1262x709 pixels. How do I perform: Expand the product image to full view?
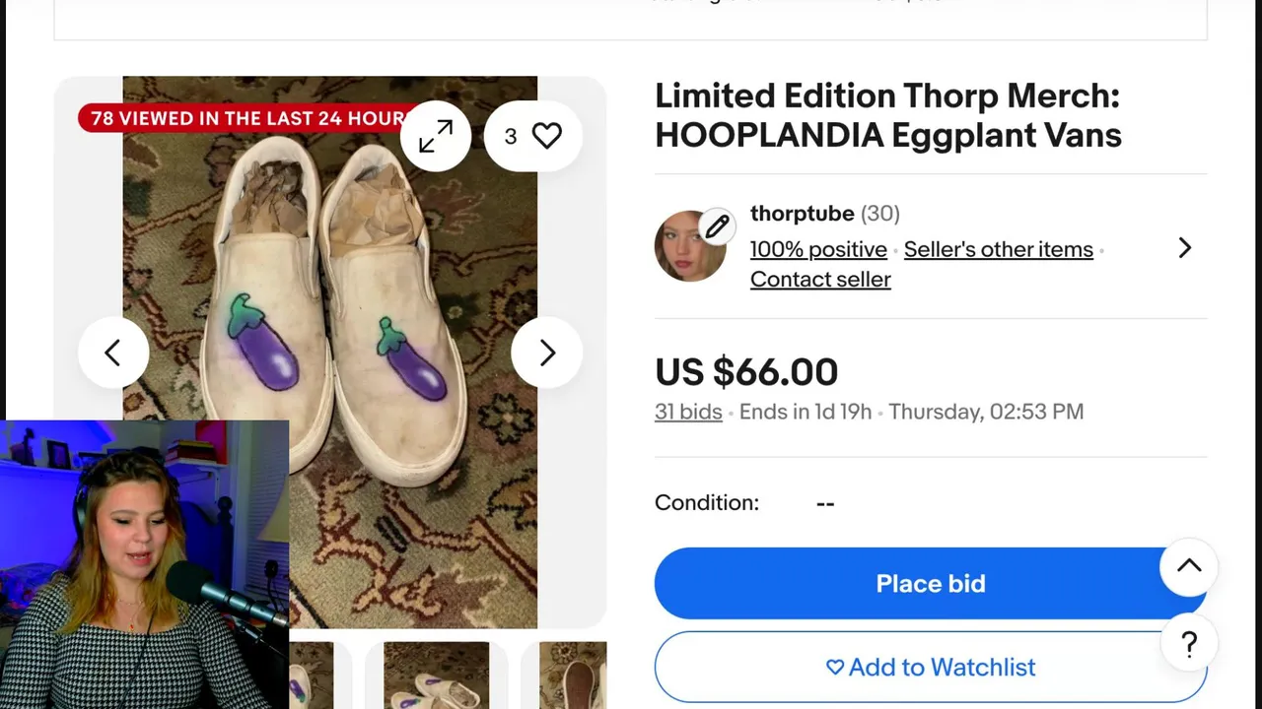click(x=436, y=136)
